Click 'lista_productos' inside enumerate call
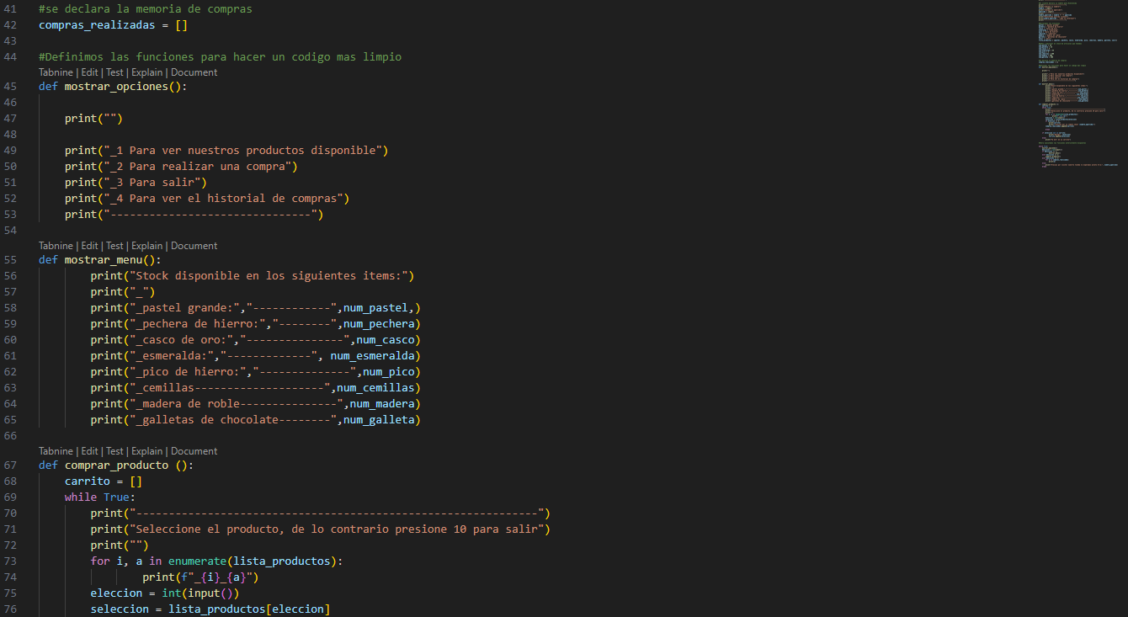 (x=281, y=561)
